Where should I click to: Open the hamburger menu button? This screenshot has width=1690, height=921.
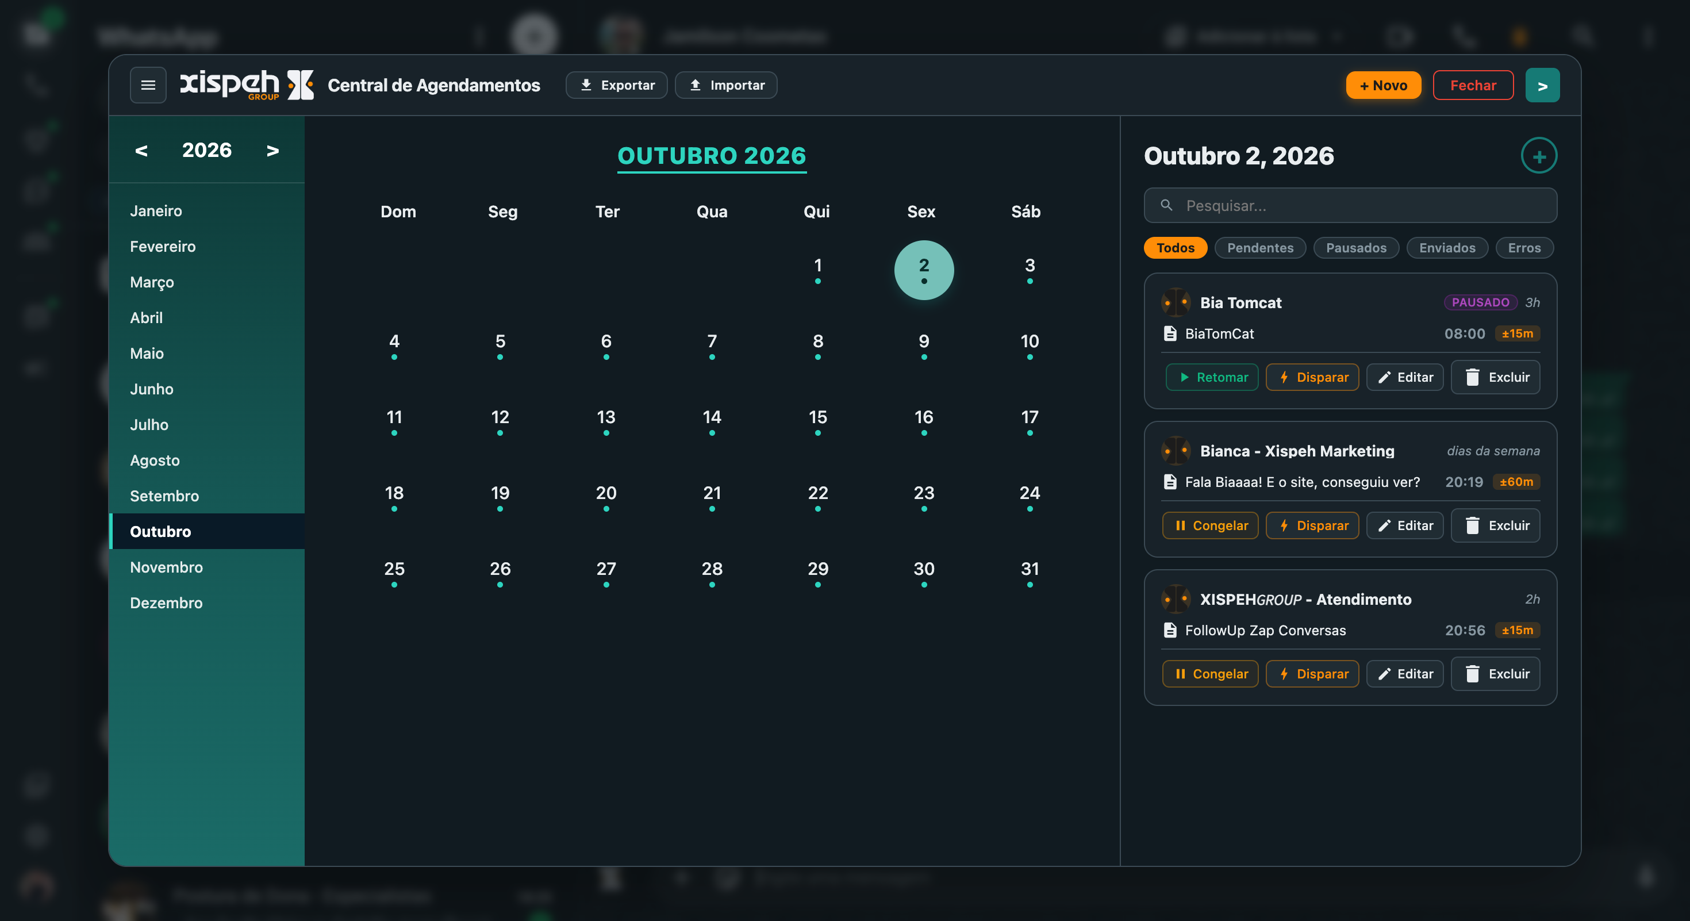pos(148,85)
